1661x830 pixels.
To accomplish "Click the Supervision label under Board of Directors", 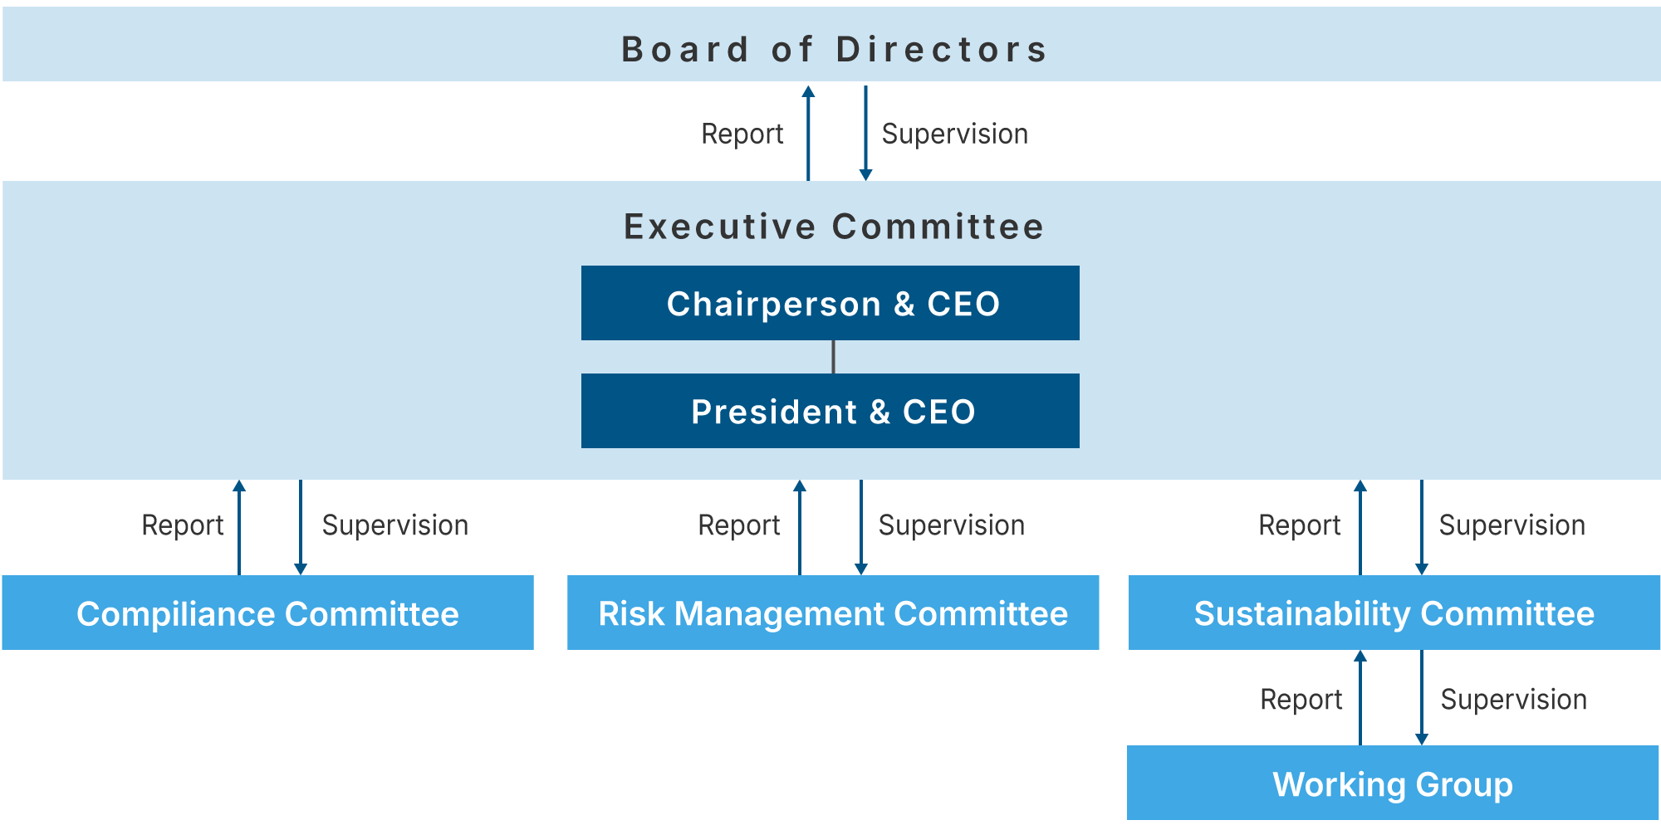I will point(955,134).
